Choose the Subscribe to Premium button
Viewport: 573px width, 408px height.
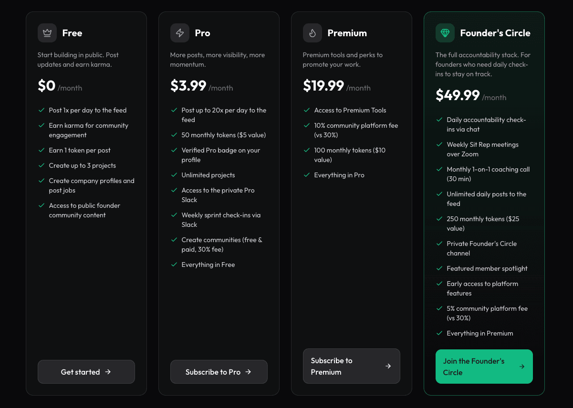tap(351, 366)
